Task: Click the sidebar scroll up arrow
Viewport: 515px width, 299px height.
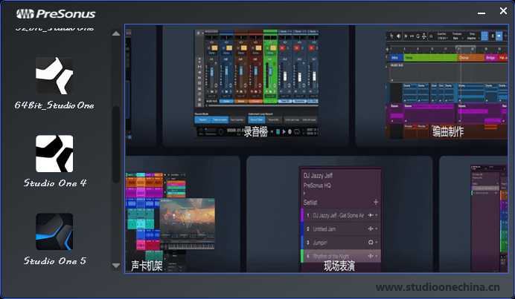Action: 116,33
